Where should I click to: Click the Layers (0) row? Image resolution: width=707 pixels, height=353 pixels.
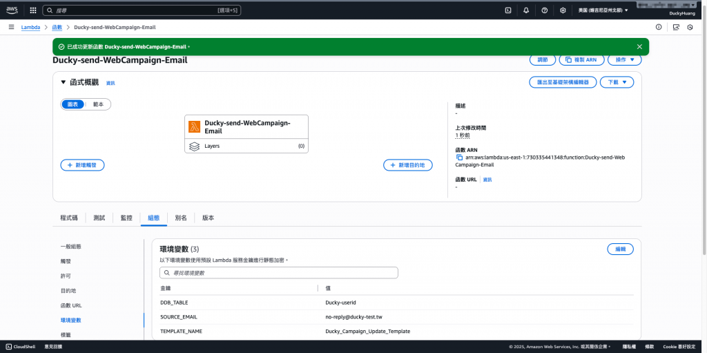point(246,146)
